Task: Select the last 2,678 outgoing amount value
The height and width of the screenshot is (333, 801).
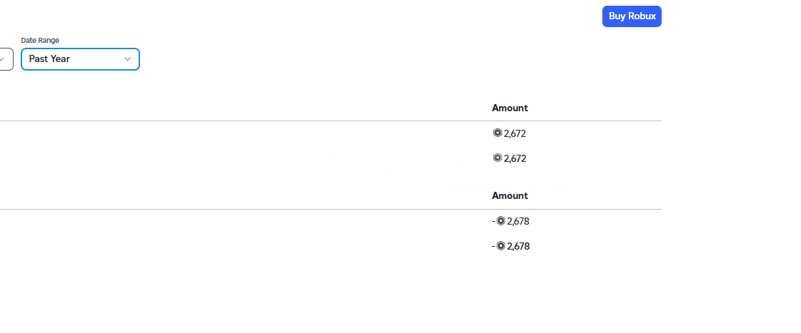Action: tap(519, 246)
